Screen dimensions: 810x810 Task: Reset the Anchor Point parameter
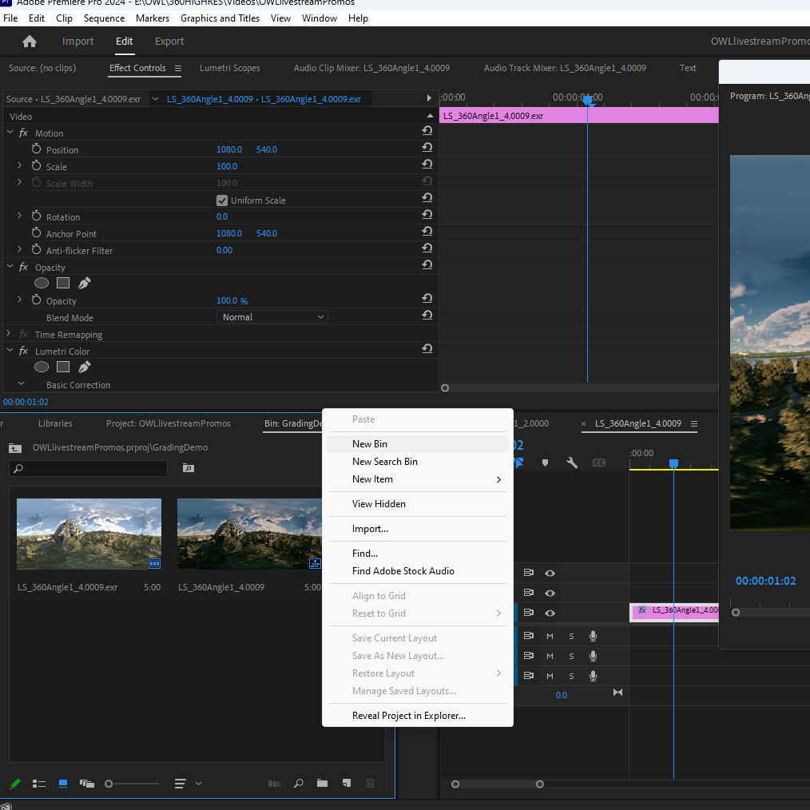pos(427,232)
